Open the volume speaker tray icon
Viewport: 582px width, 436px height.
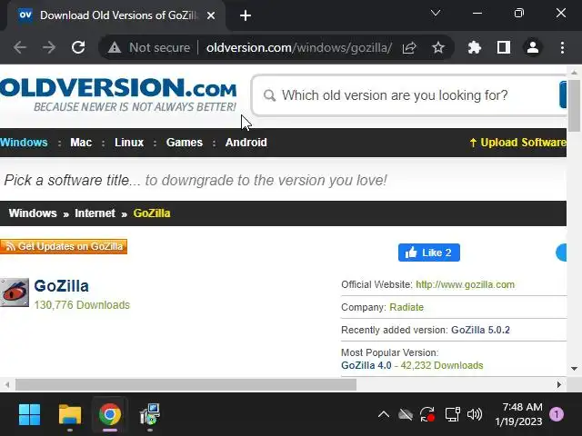pos(475,414)
